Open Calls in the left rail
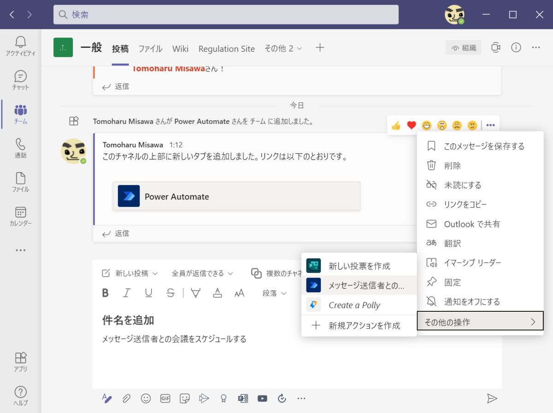 (20, 149)
